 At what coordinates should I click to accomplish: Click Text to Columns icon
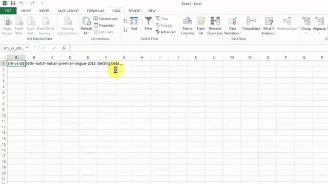click(x=188, y=26)
